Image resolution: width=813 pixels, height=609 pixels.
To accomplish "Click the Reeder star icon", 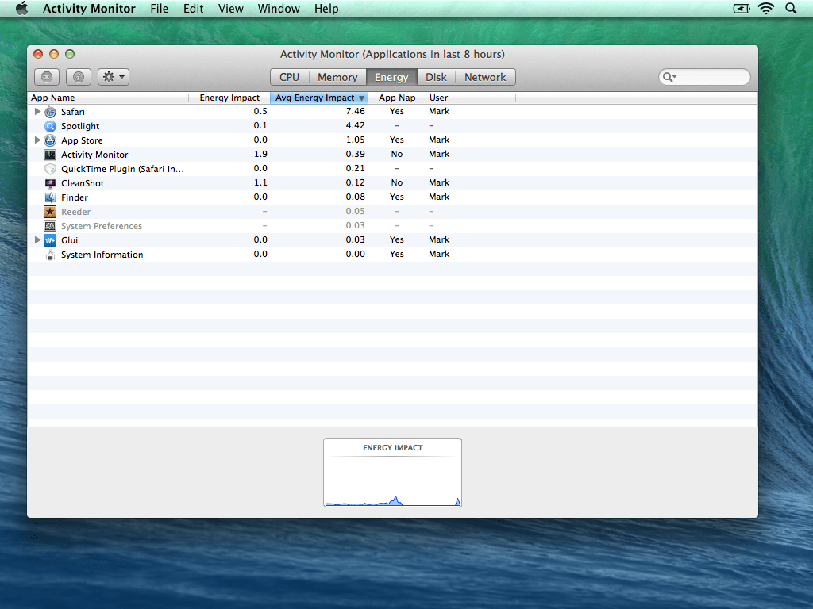I will point(50,212).
